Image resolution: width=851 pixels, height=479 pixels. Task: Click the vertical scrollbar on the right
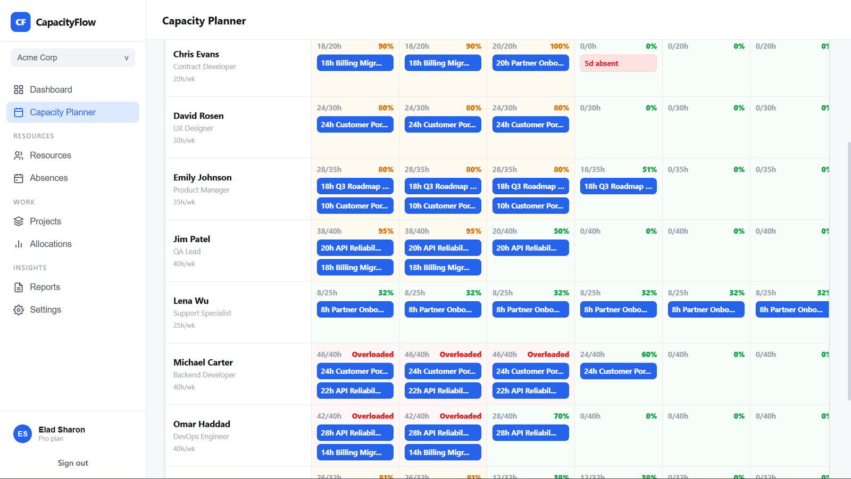(848, 271)
